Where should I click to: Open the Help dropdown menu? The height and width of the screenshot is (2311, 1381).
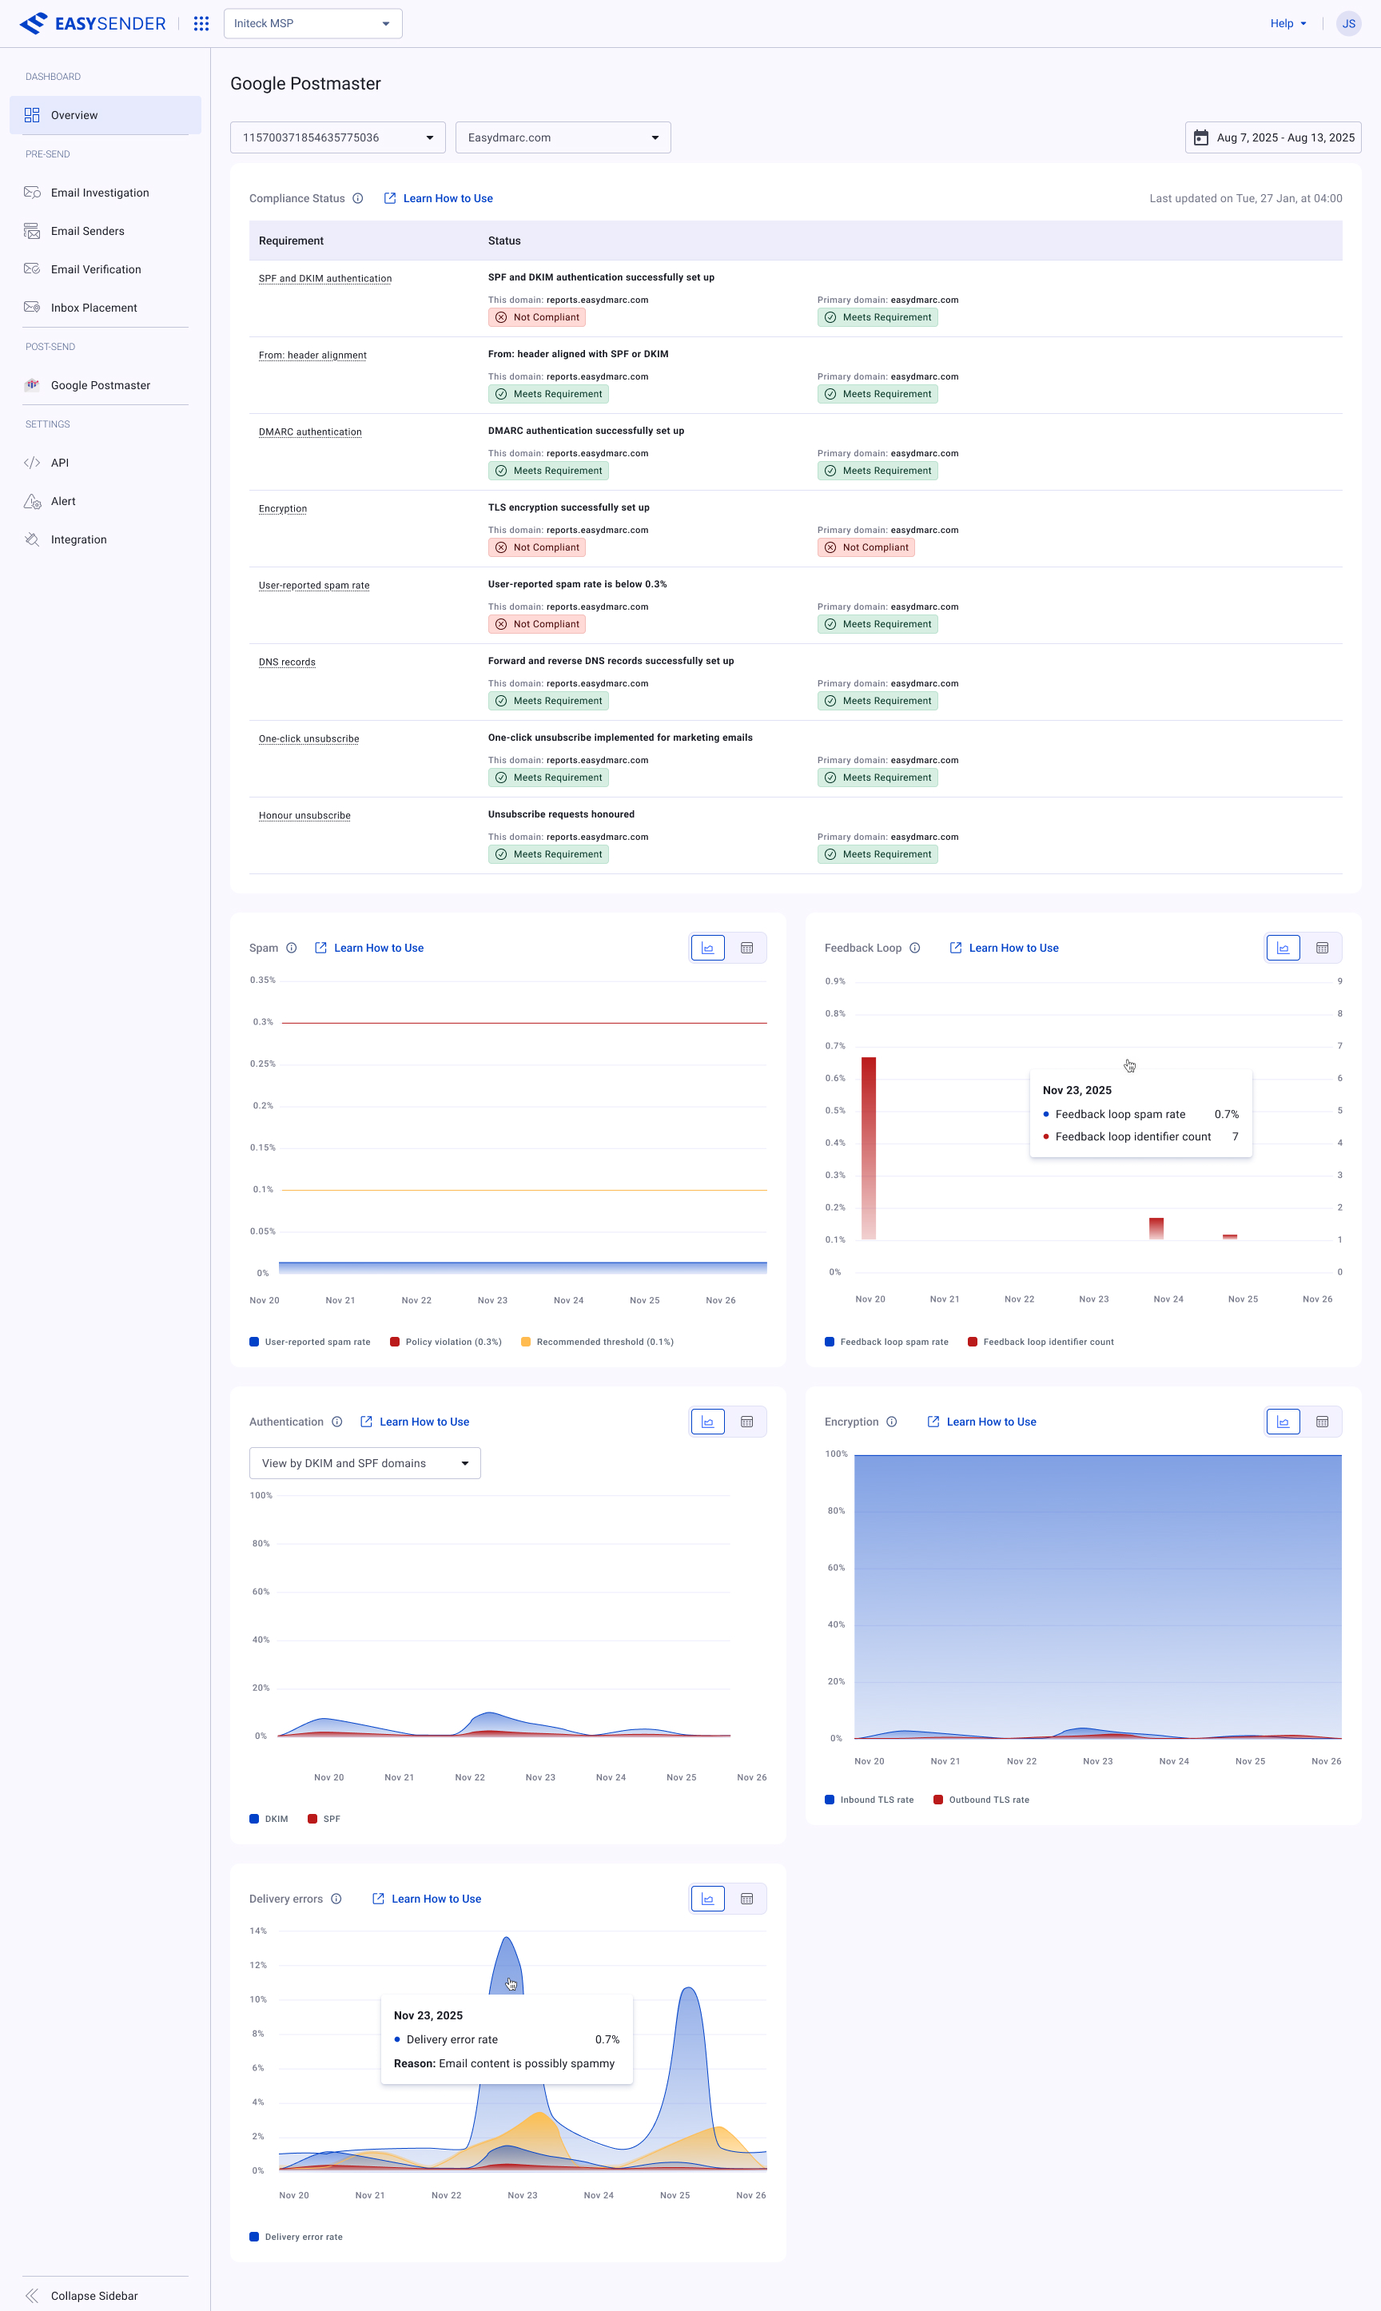coord(1288,23)
